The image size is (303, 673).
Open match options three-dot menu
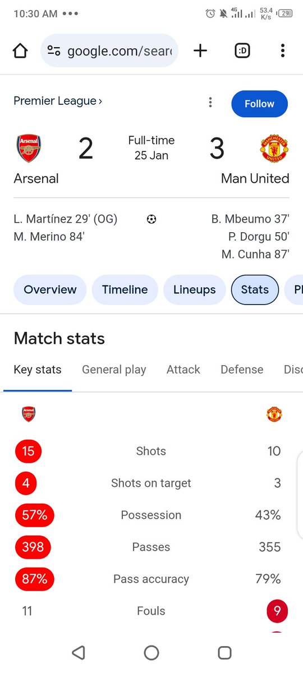(x=210, y=102)
